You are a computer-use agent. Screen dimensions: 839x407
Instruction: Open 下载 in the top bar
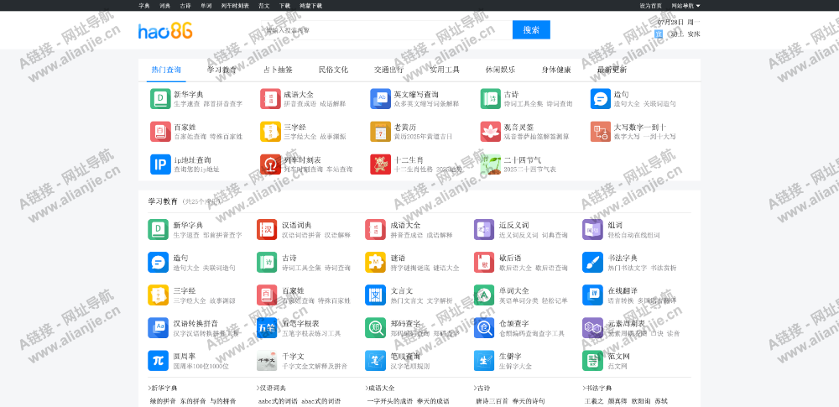pyautogui.click(x=284, y=6)
